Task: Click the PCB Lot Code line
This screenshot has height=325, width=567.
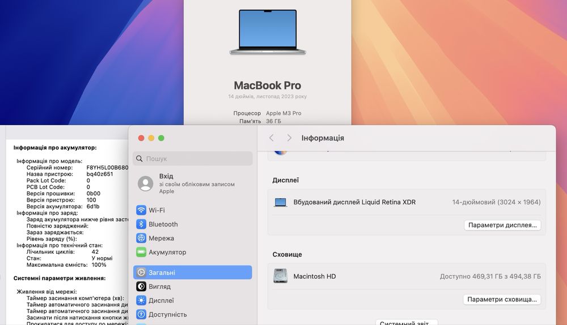Action: [x=58, y=187]
